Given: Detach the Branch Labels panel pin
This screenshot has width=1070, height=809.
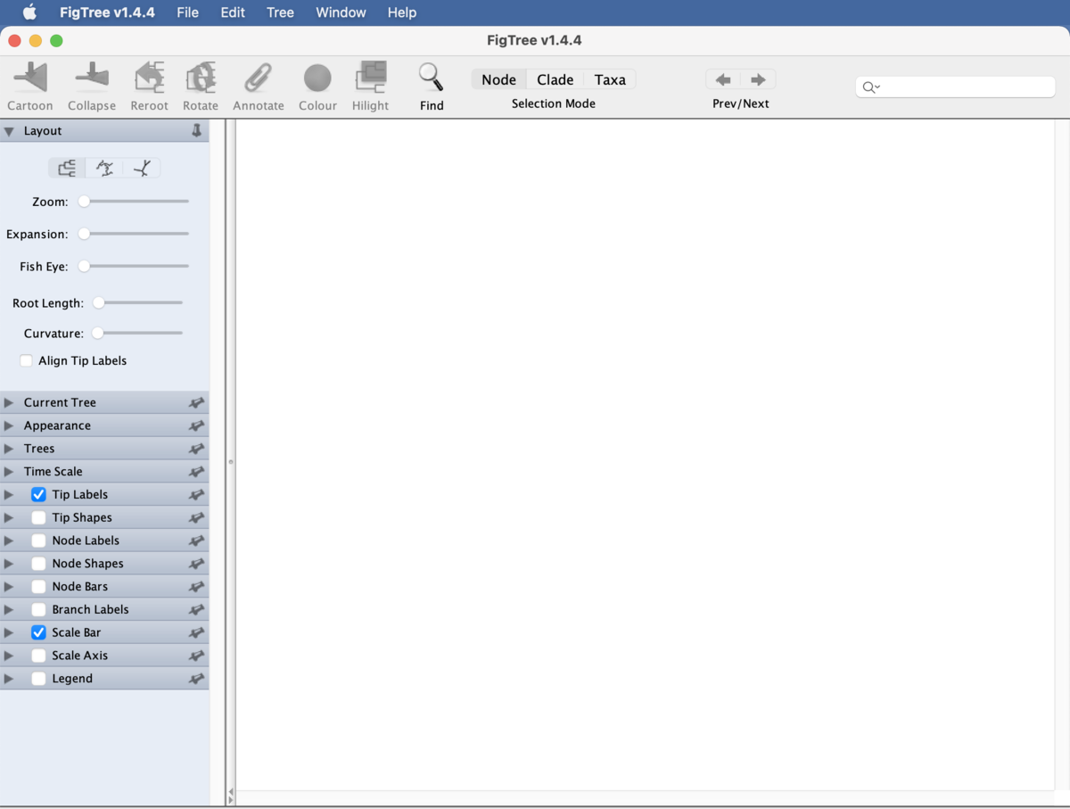Looking at the screenshot, I should (x=197, y=609).
